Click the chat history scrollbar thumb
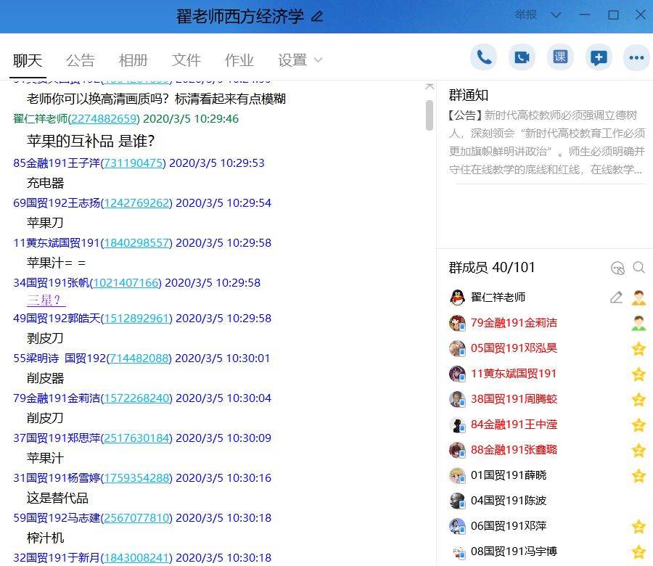The image size is (653, 566). point(430,116)
